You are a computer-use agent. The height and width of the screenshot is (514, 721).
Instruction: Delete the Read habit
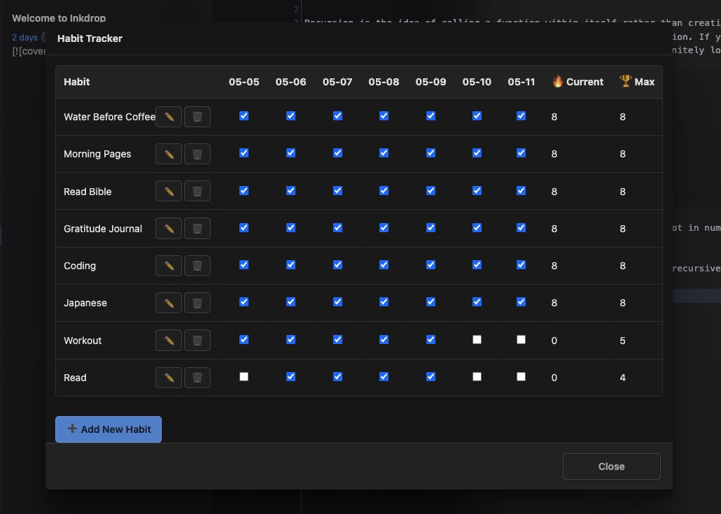coord(197,377)
